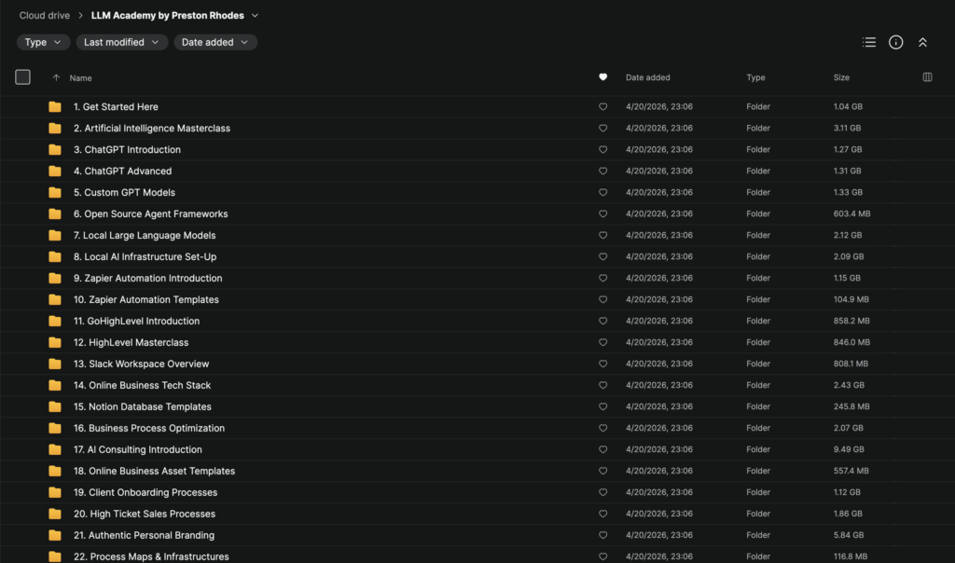Image resolution: width=955 pixels, height=563 pixels.
Task: Switch to list view layout icon
Action: (869, 42)
